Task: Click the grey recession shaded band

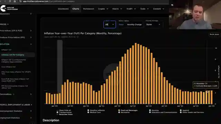Action: [60, 66]
